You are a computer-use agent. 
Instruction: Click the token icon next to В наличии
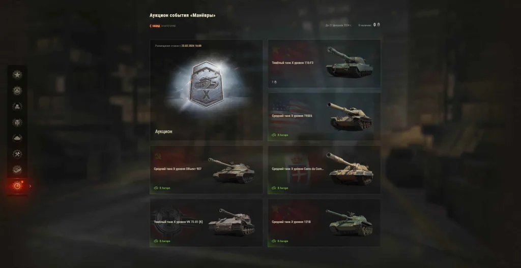coord(379,24)
